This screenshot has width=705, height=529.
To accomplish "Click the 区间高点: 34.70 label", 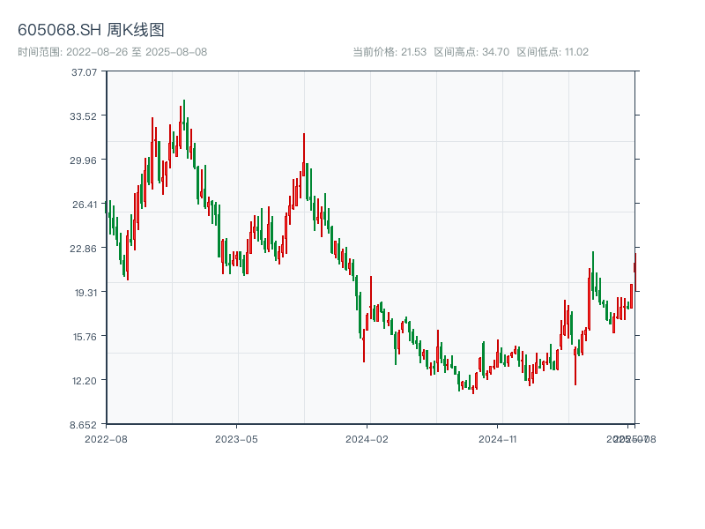I will click(x=471, y=52).
